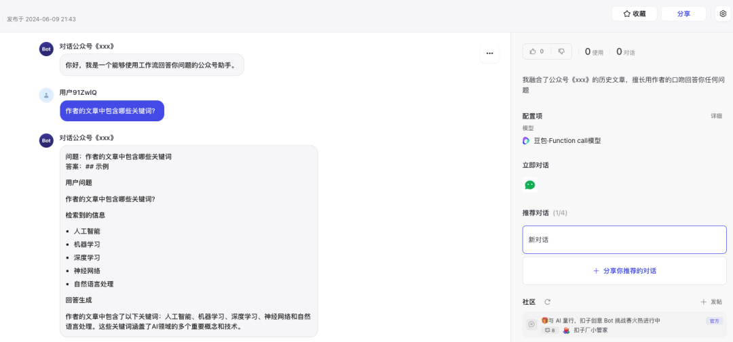Click the 0 使用 usage counter
The image size is (733, 342).
(x=594, y=51)
